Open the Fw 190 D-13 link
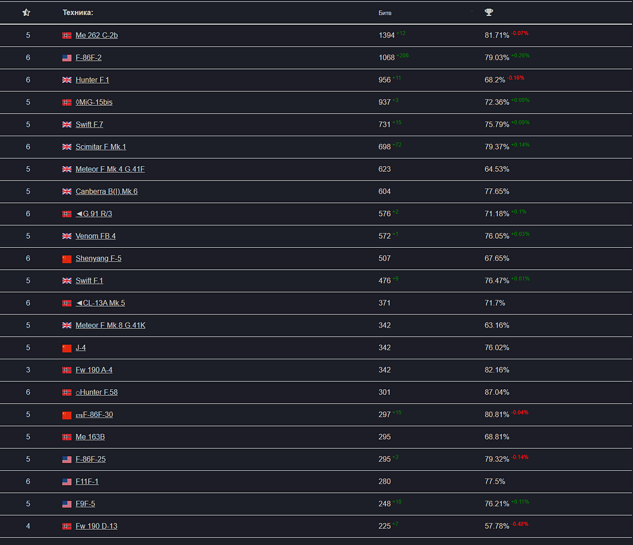Viewport: 633px width, 545px height. pos(96,526)
